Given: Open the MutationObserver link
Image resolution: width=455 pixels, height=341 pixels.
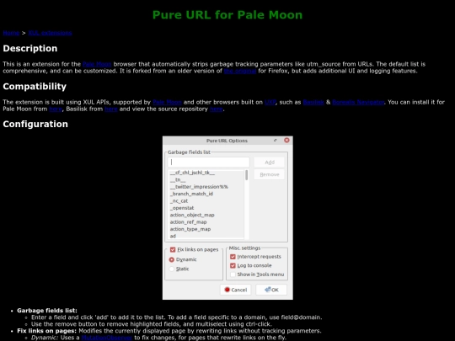Looking at the screenshot, I should coord(107,338).
